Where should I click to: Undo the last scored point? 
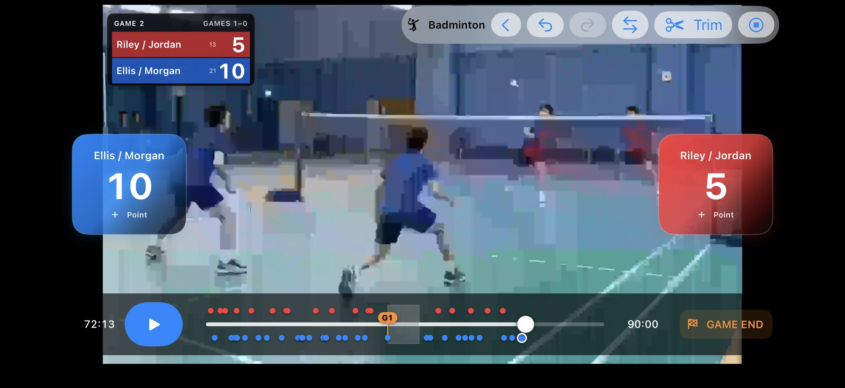[545, 25]
